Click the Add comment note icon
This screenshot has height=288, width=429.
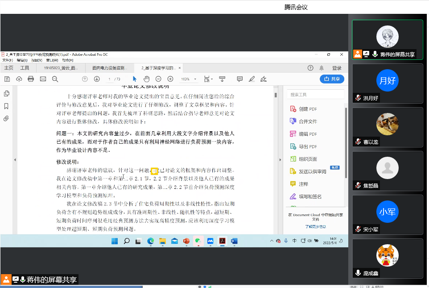pyautogui.click(x=239, y=79)
